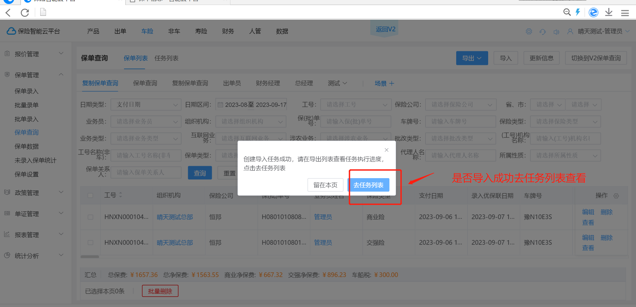The width and height of the screenshot is (636, 307).
Task: Open the 日期类型 支付日期 dropdown
Action: (x=146, y=105)
